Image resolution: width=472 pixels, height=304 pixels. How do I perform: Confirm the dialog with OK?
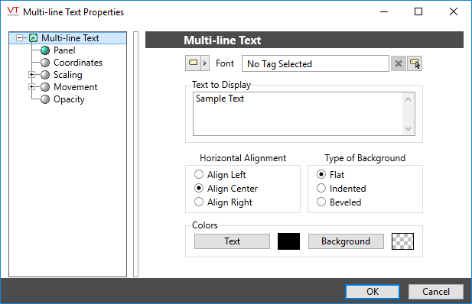click(373, 291)
